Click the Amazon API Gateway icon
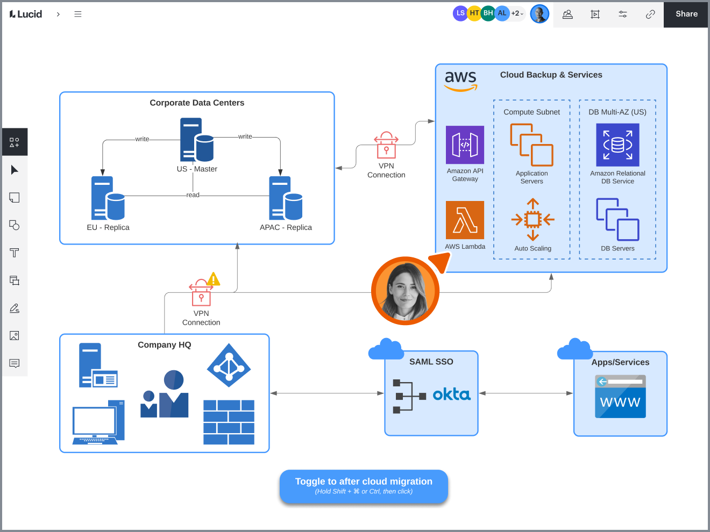 pyautogui.click(x=465, y=145)
